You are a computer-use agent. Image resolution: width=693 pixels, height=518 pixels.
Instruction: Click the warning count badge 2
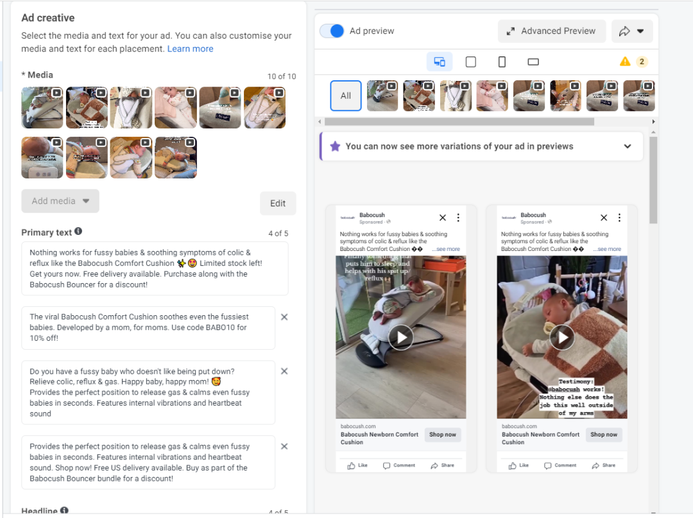pos(642,62)
